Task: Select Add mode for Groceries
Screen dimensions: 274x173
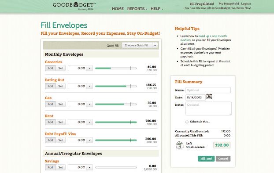Action: coord(50,68)
